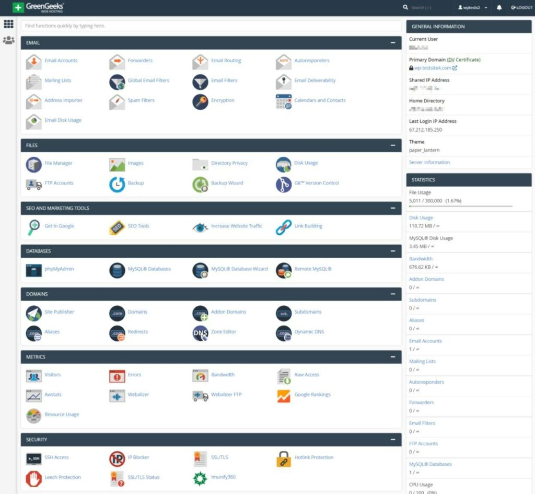Launch the phpMyAdmin icon
Screen dimensions: 535x494
pyautogui.click(x=33, y=270)
